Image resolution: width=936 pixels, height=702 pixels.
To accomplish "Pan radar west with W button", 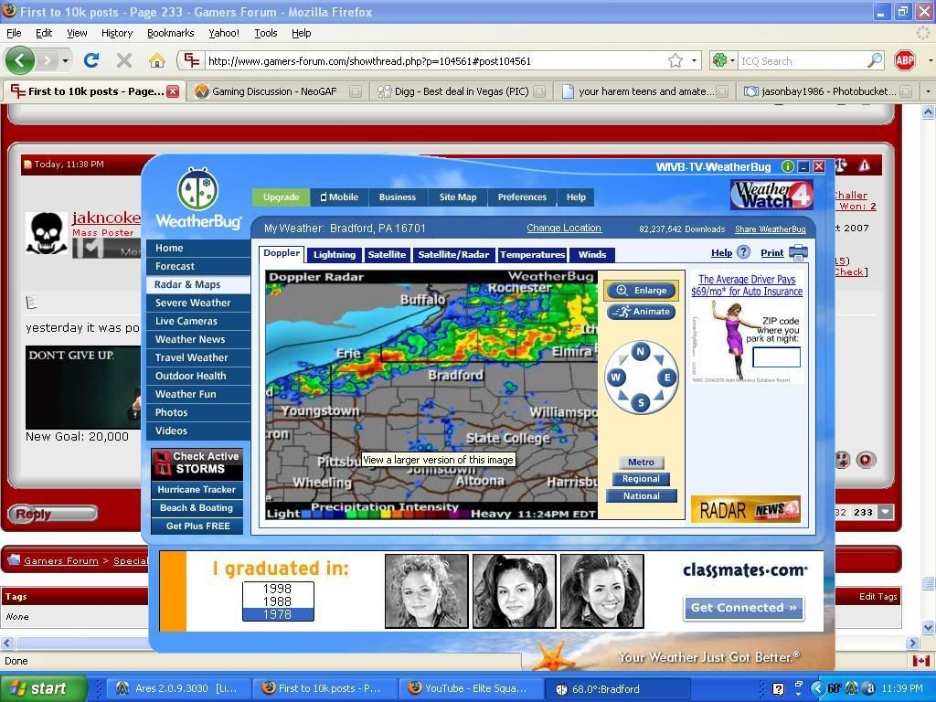I will click(x=615, y=377).
